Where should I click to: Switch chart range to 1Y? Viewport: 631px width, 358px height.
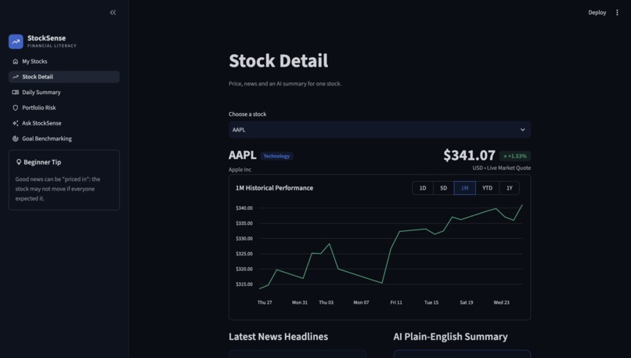510,188
